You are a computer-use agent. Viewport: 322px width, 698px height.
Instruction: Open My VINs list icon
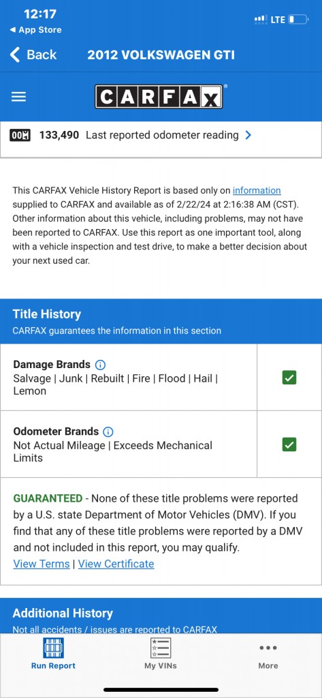[x=161, y=648]
